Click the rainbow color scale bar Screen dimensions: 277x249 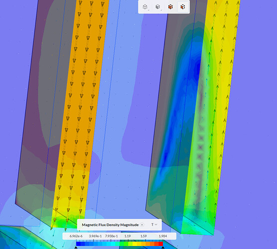[120, 244]
